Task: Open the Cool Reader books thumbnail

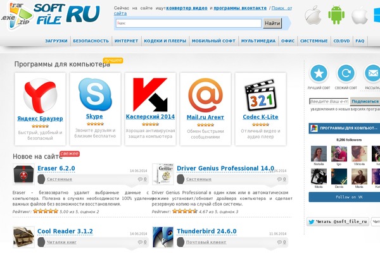Action: point(23,237)
